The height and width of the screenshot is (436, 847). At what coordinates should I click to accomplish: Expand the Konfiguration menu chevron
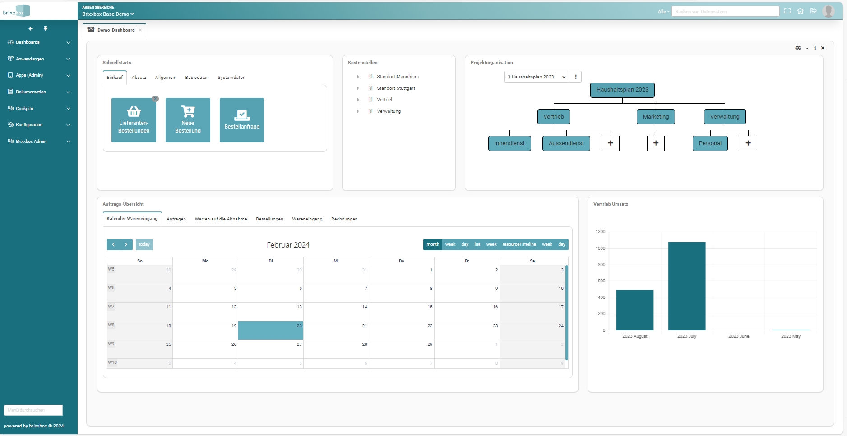coord(68,125)
